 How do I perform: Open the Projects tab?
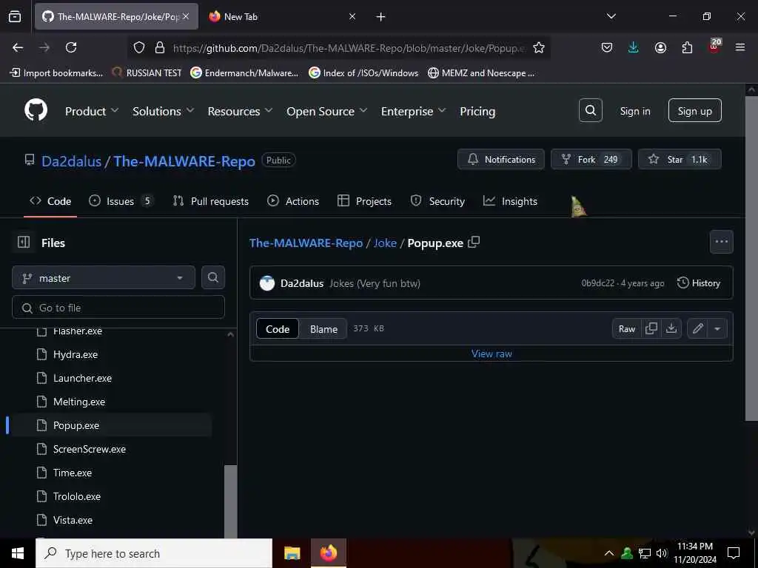tap(364, 201)
